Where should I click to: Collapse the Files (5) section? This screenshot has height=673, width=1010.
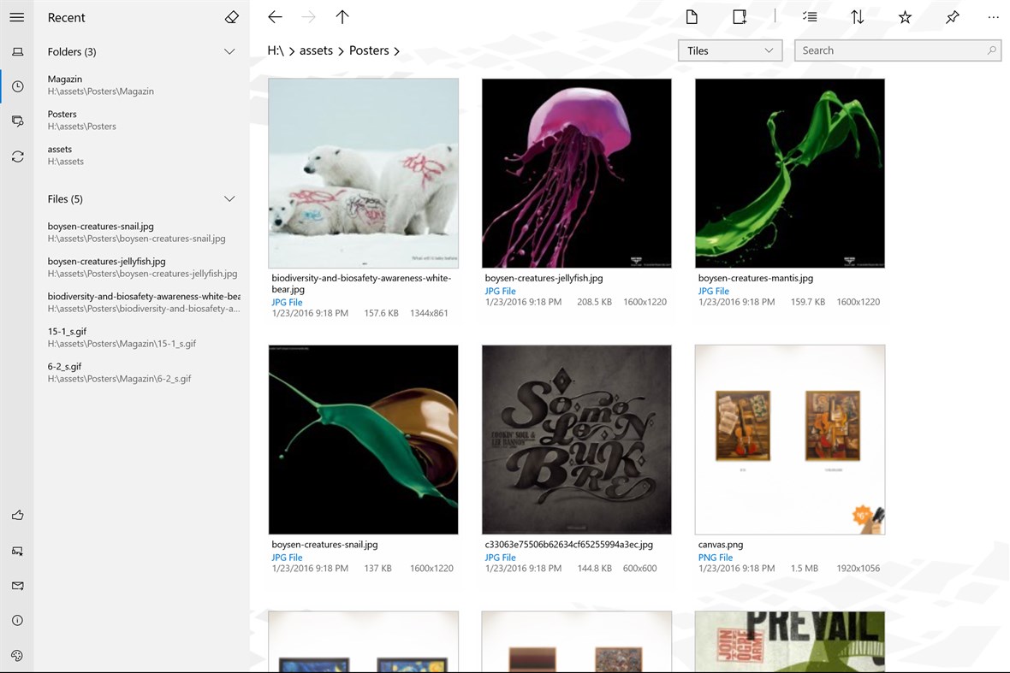(x=229, y=198)
